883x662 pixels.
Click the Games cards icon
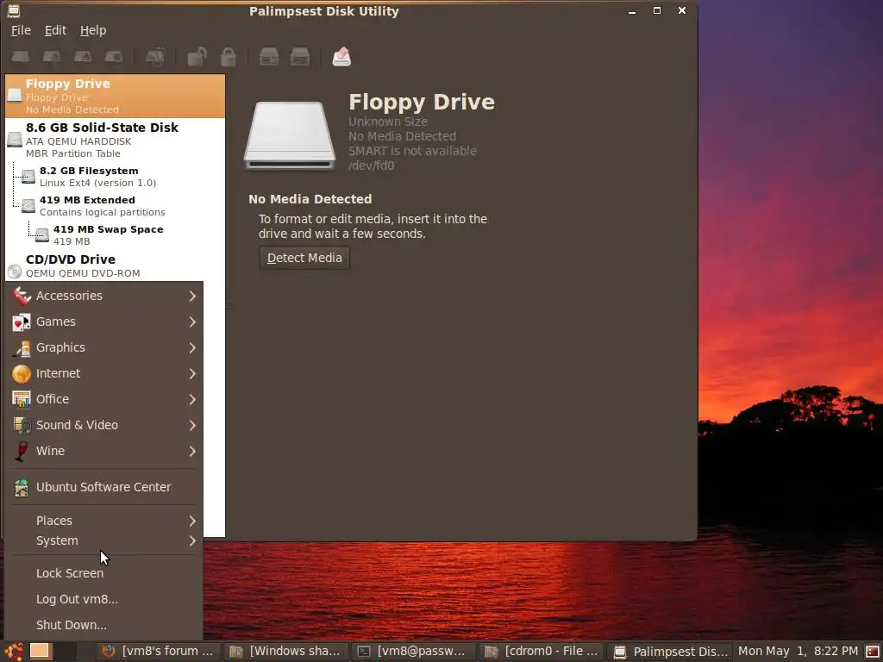(x=22, y=322)
